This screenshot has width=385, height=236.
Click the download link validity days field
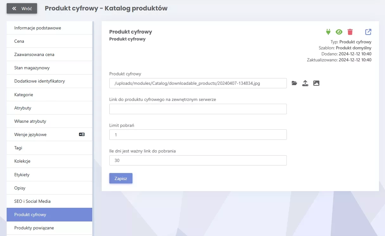point(198,160)
